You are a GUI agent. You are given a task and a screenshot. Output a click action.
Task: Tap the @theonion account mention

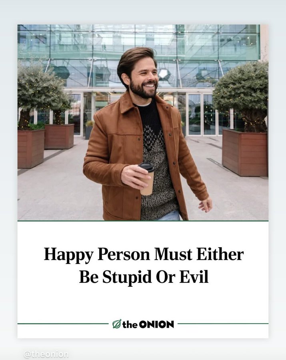46,354
